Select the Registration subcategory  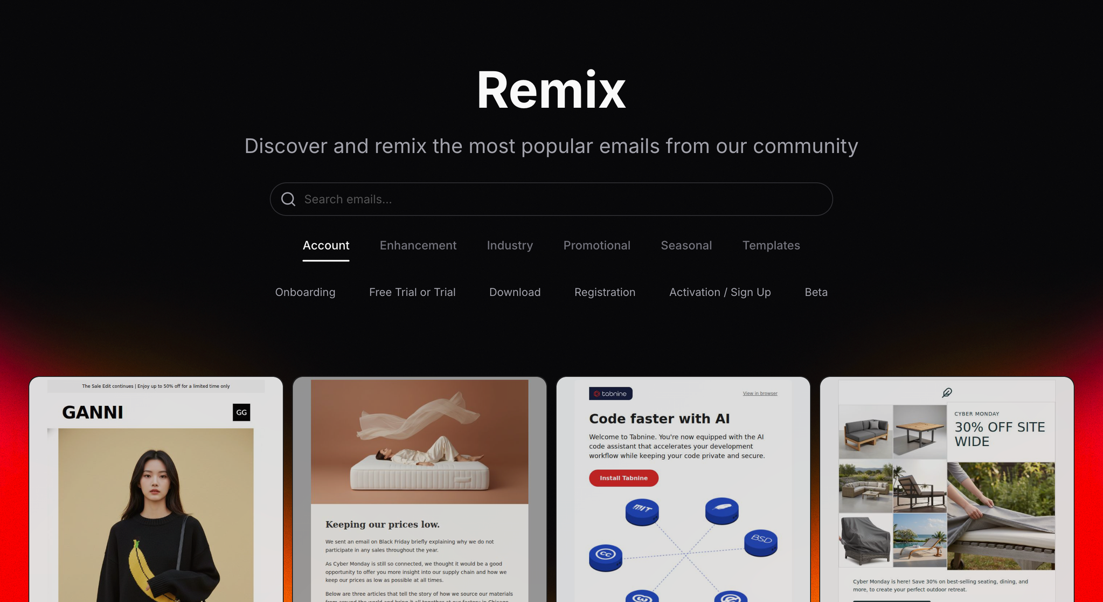pos(605,292)
